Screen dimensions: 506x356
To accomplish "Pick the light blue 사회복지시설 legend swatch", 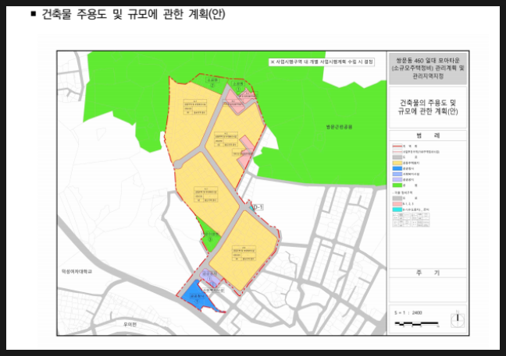I will tap(397, 174).
